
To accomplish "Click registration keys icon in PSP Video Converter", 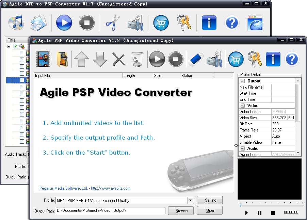I will 255,59.
